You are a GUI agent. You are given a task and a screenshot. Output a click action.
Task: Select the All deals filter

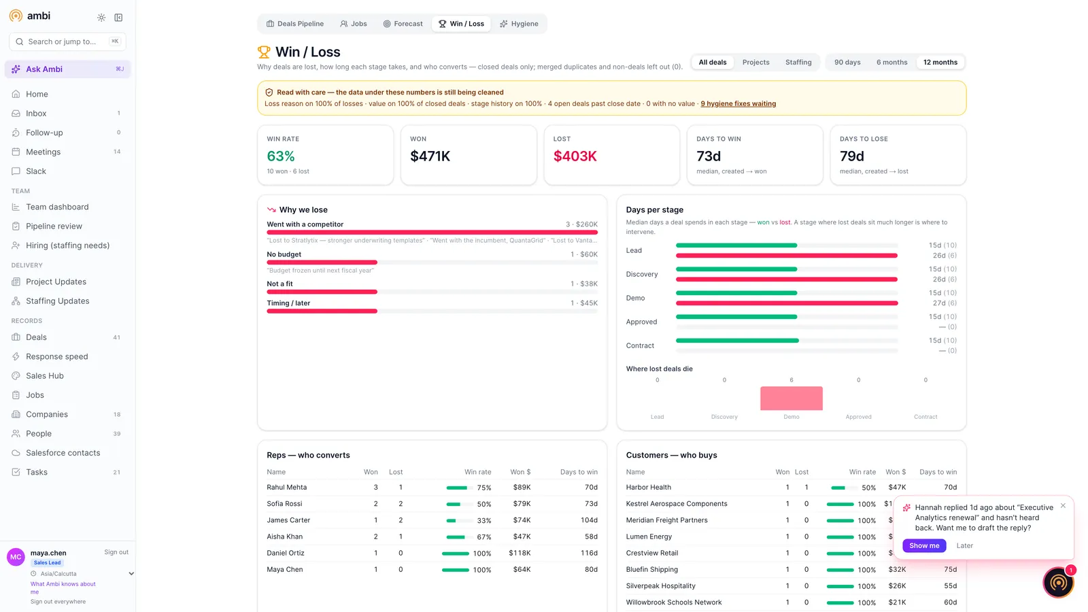tap(713, 63)
